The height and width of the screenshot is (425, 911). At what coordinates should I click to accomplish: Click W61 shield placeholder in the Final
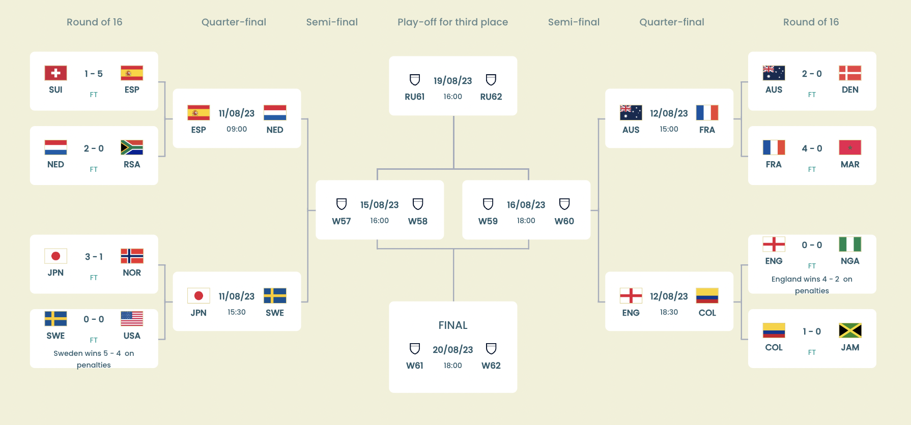tap(415, 349)
